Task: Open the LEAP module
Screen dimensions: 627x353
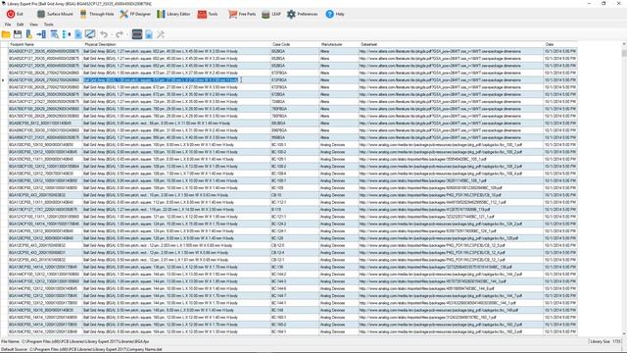Action: tap(271, 14)
